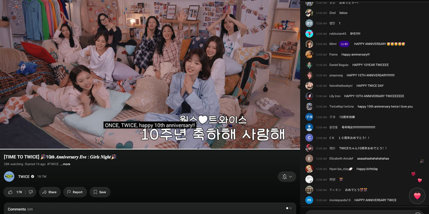429x214 pixels.
Task: Click the Report flag button
Action: pyautogui.click(x=75, y=192)
